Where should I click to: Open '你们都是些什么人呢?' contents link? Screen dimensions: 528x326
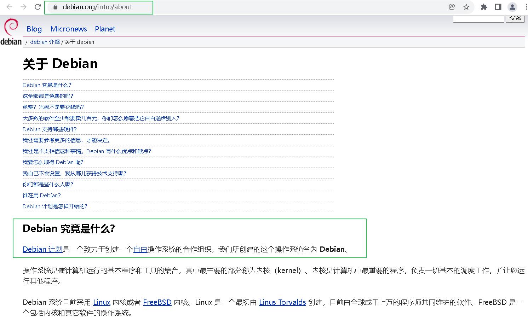coord(48,185)
